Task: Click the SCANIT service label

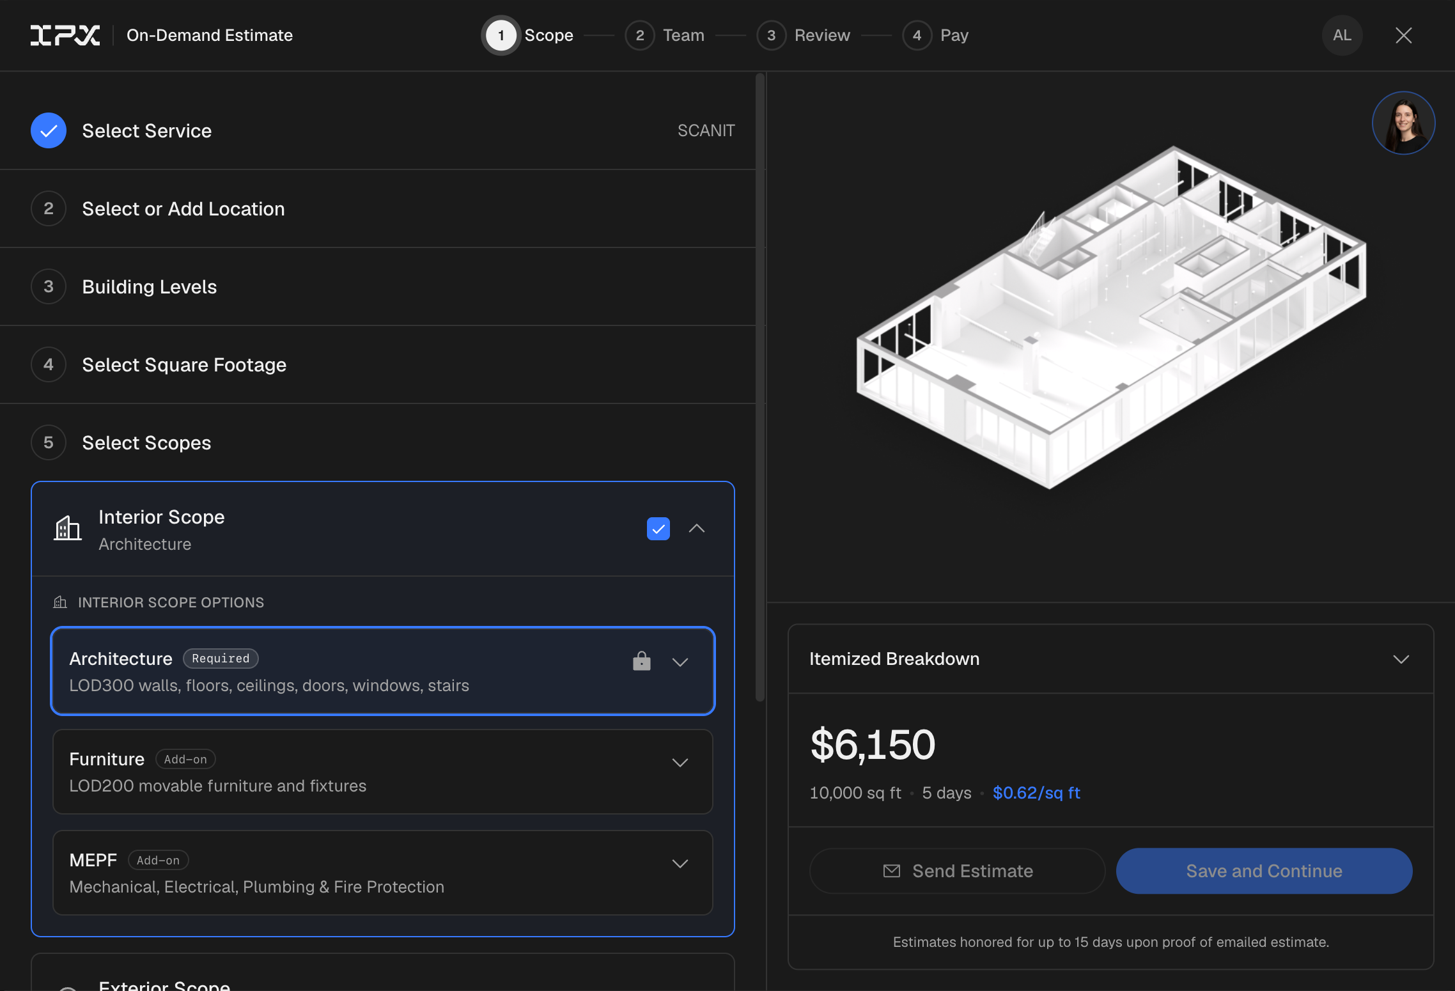Action: [x=706, y=130]
